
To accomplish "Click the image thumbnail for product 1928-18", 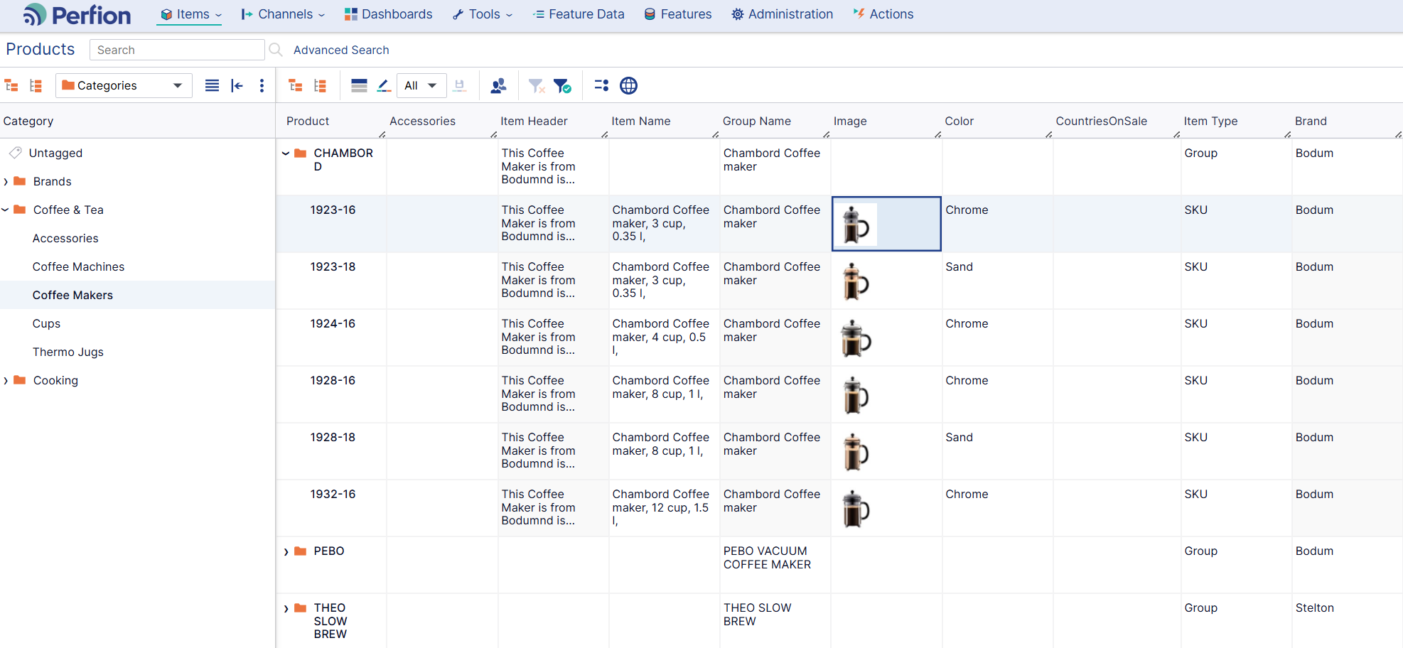I will coord(856,453).
